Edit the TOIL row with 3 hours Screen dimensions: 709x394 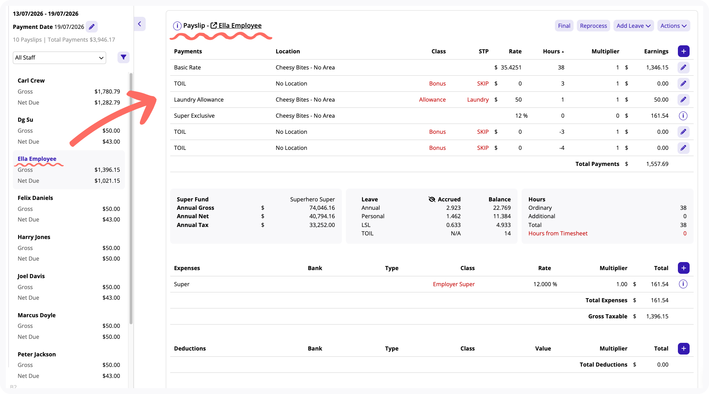pos(683,84)
